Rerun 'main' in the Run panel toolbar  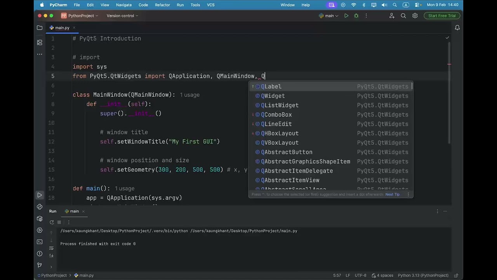[52, 222]
